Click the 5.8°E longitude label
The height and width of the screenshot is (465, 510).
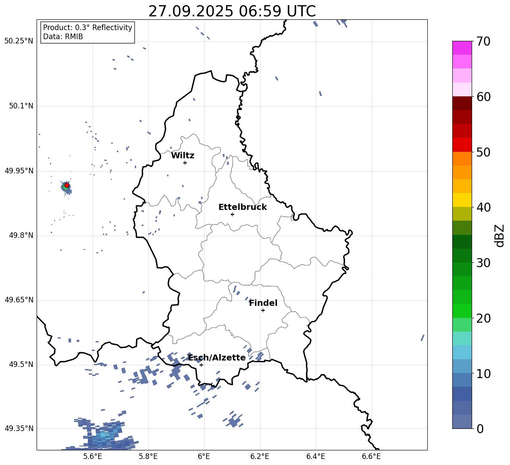click(148, 456)
